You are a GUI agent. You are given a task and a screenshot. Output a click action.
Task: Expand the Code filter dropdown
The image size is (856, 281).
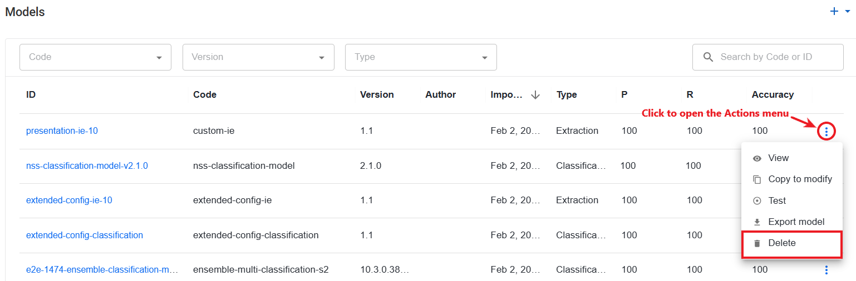pos(95,57)
